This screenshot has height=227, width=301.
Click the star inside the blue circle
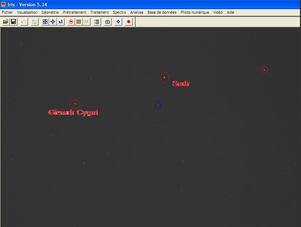pos(158,105)
